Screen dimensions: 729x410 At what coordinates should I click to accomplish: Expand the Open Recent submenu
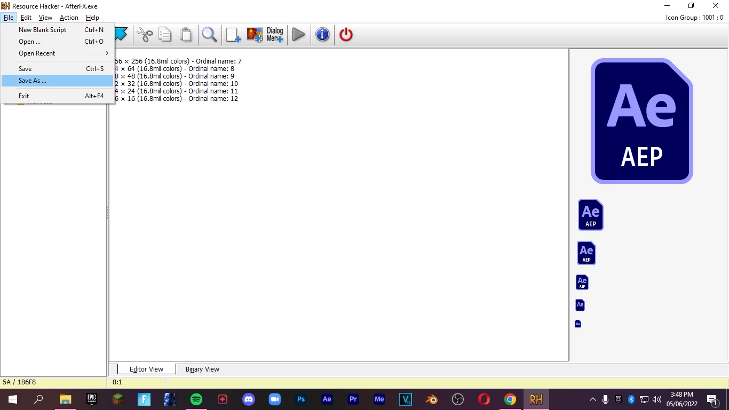point(58,53)
